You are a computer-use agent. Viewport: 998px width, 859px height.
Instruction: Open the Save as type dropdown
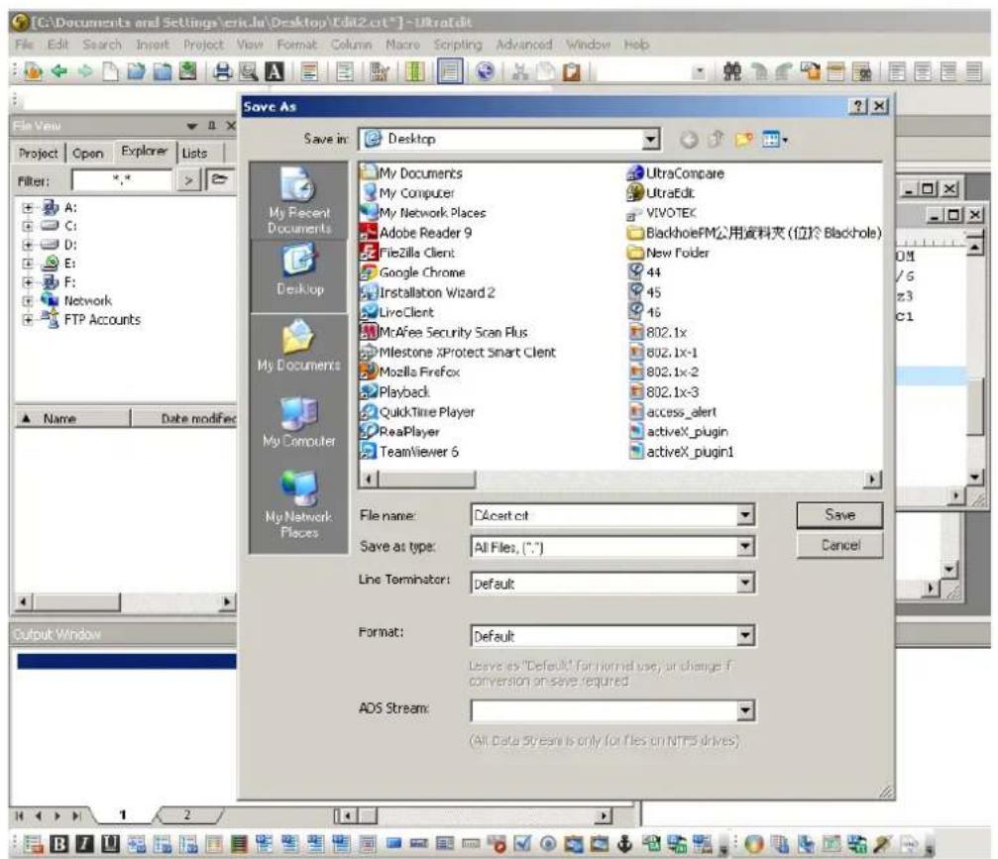[744, 547]
